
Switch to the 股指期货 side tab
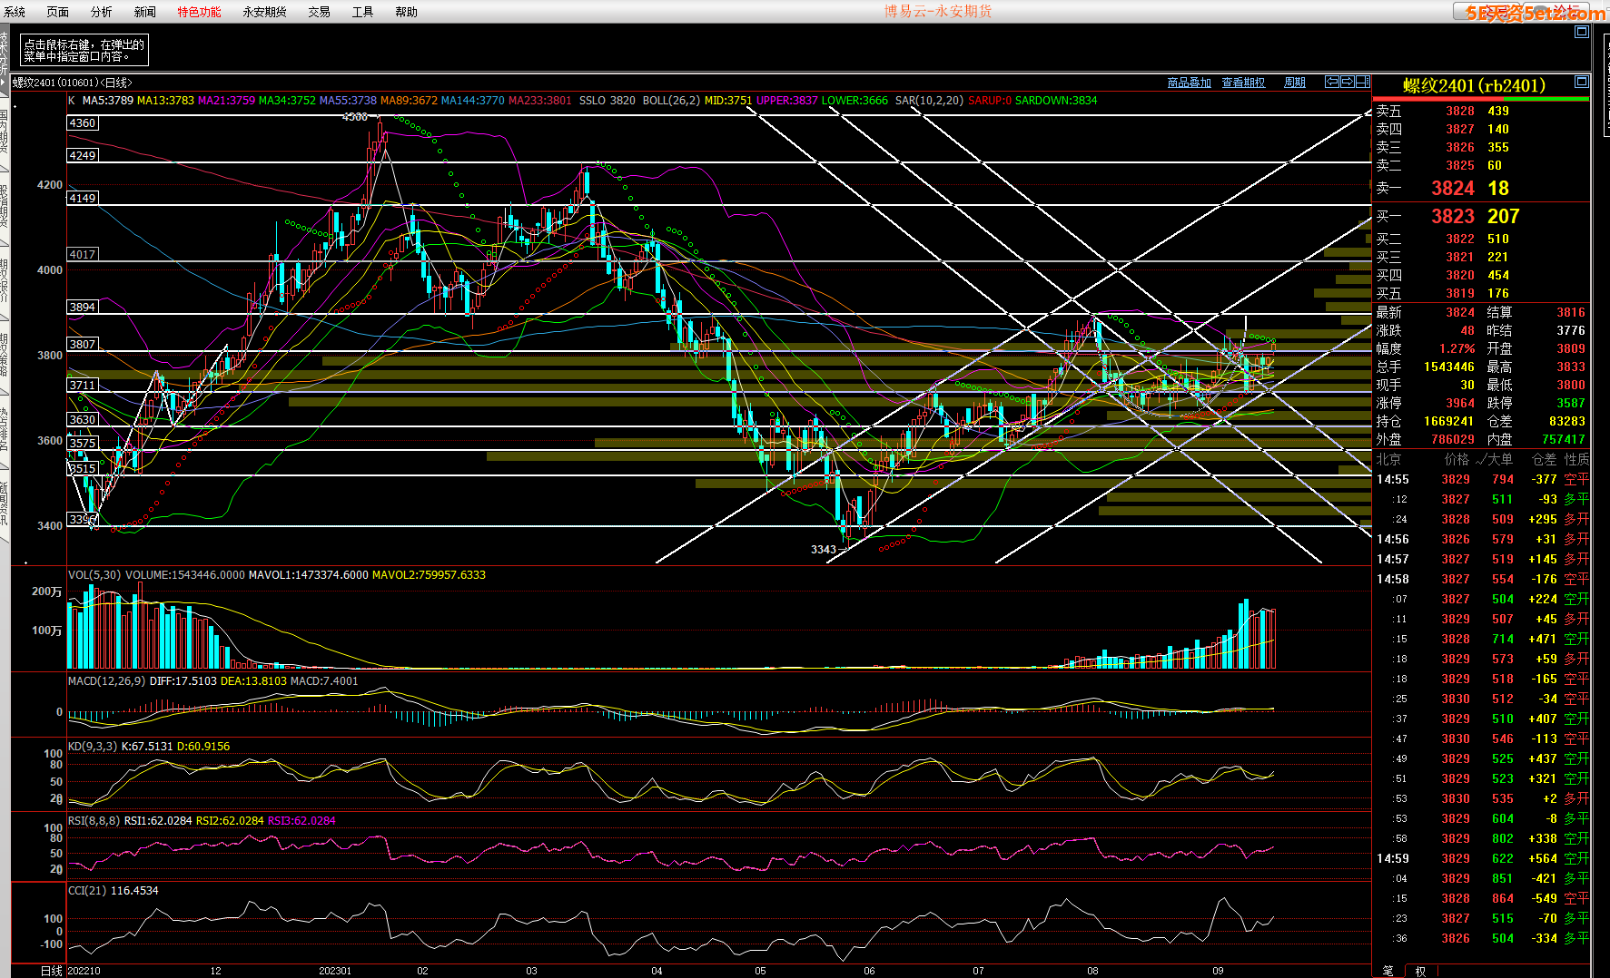click(5, 207)
